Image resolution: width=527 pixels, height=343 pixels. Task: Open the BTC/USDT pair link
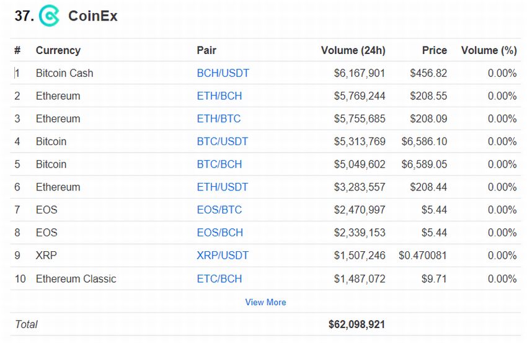(222, 141)
